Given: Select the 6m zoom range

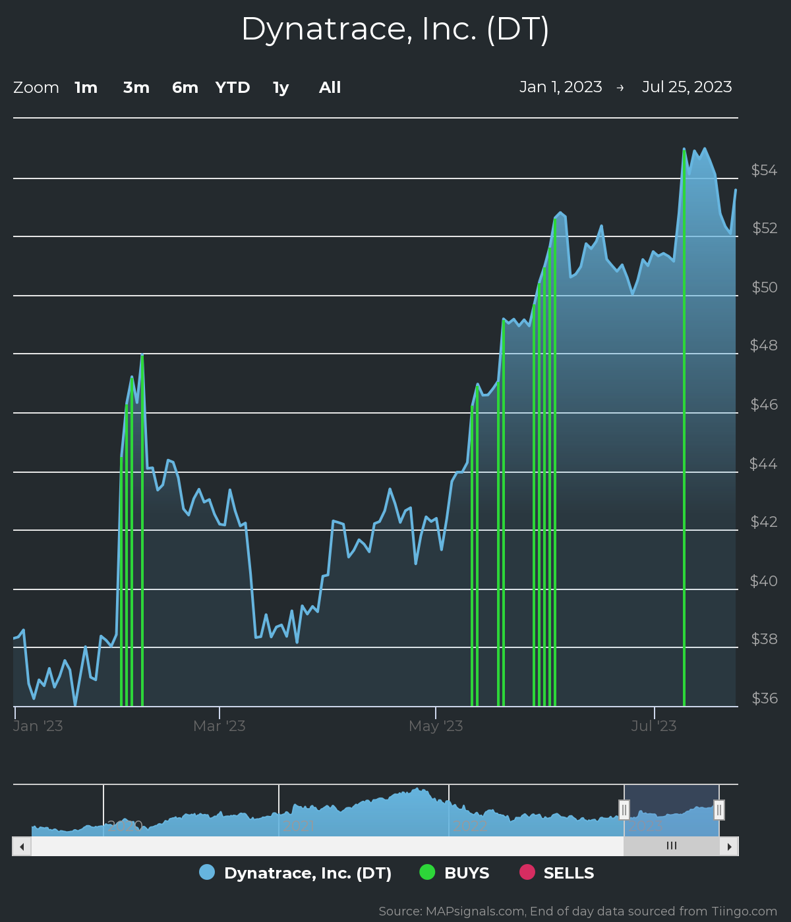Looking at the screenshot, I should [x=185, y=88].
